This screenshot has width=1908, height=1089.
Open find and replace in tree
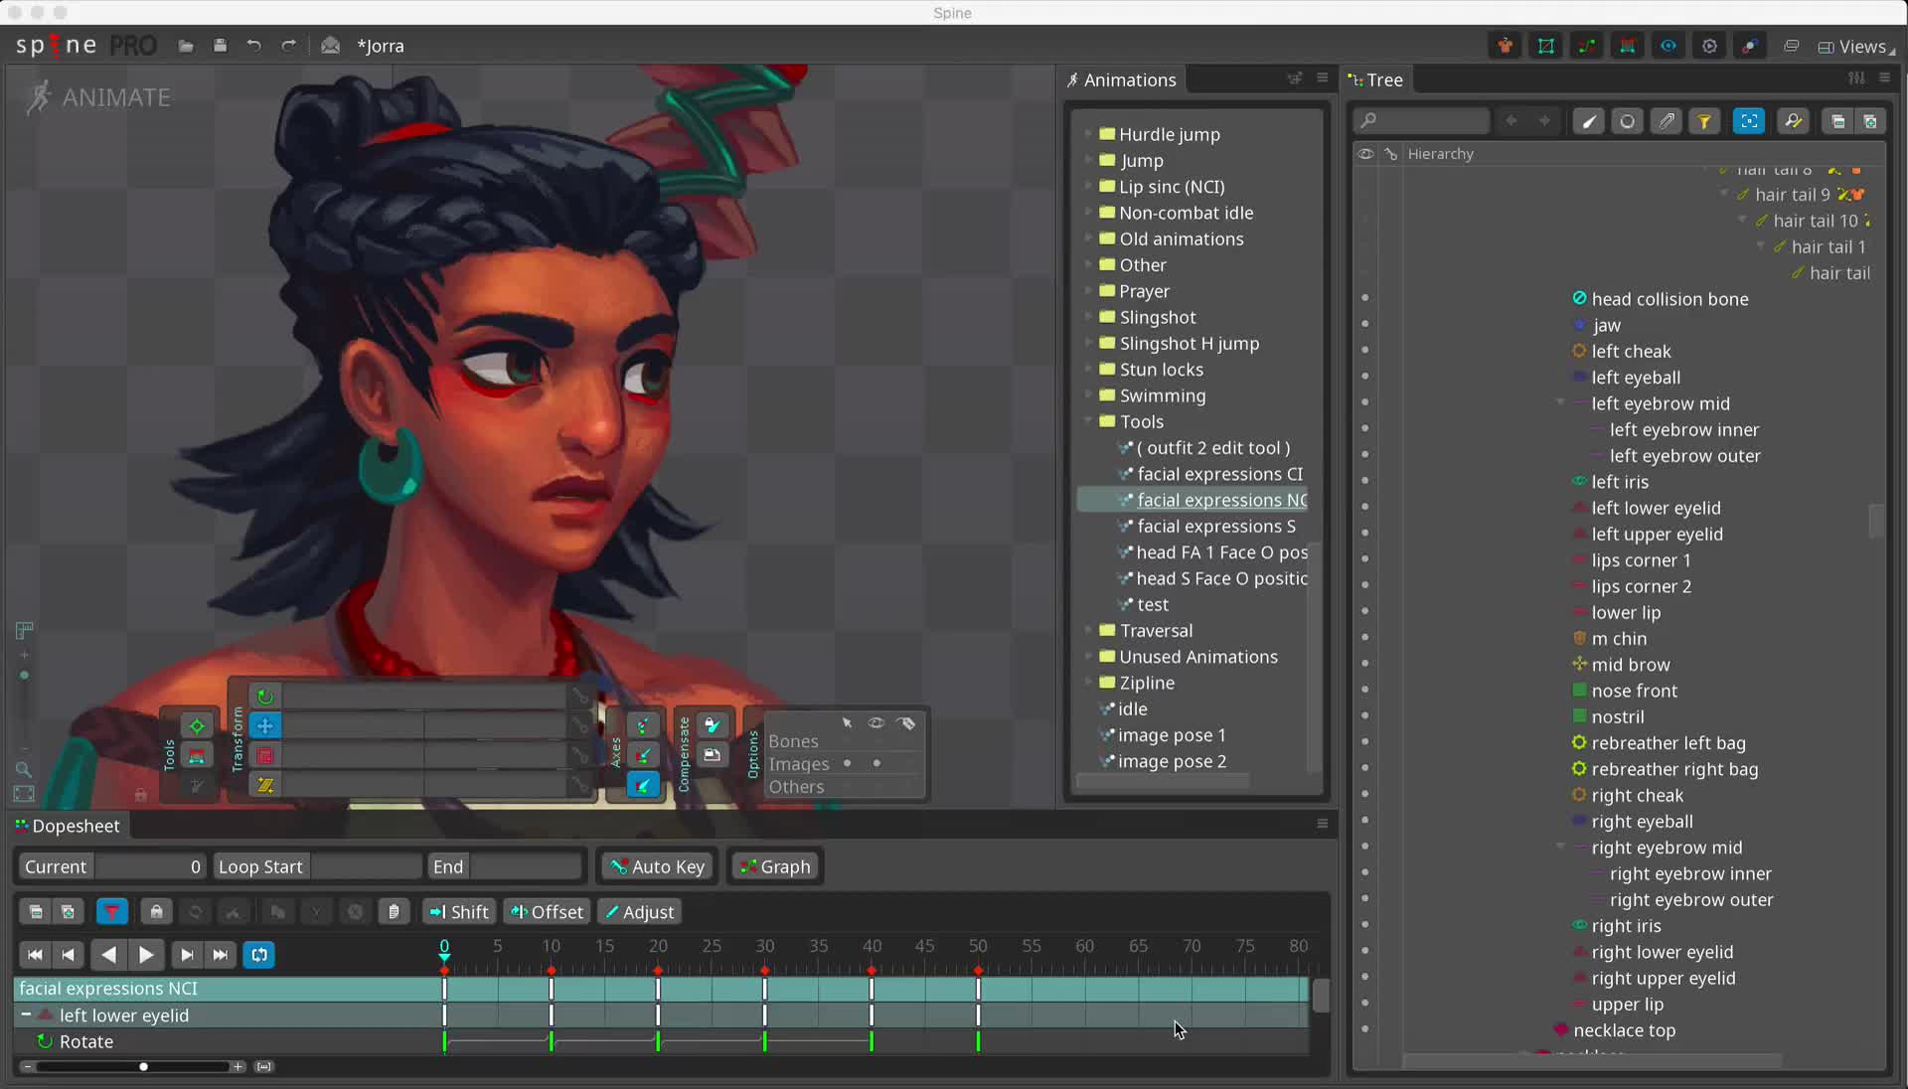[1793, 121]
